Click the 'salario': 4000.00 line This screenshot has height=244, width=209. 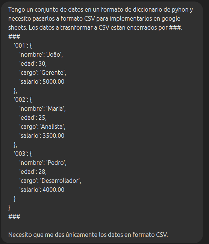42,190
